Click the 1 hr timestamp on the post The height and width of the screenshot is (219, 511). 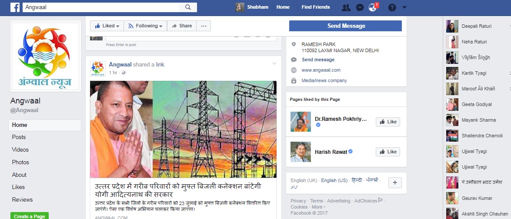coord(113,73)
